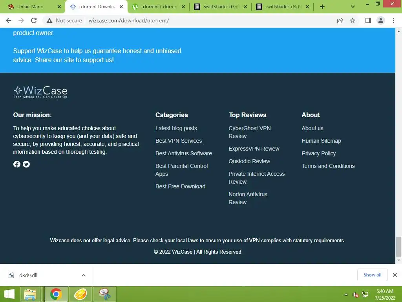Open Qustodio Review link
The width and height of the screenshot is (402, 302).
click(249, 161)
